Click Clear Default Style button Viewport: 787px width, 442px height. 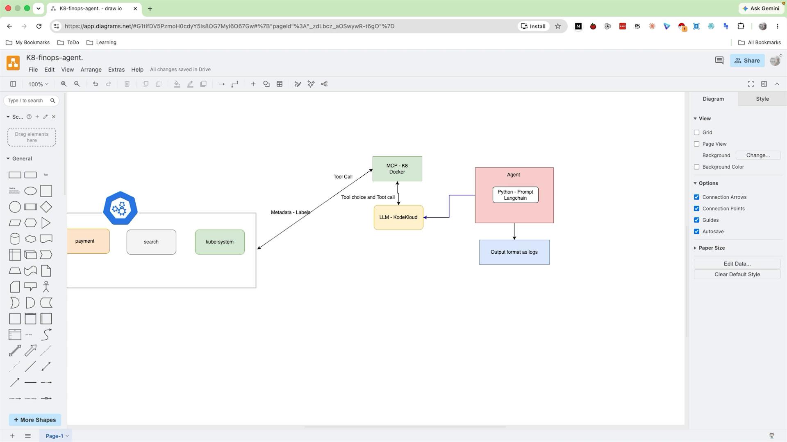click(737, 275)
